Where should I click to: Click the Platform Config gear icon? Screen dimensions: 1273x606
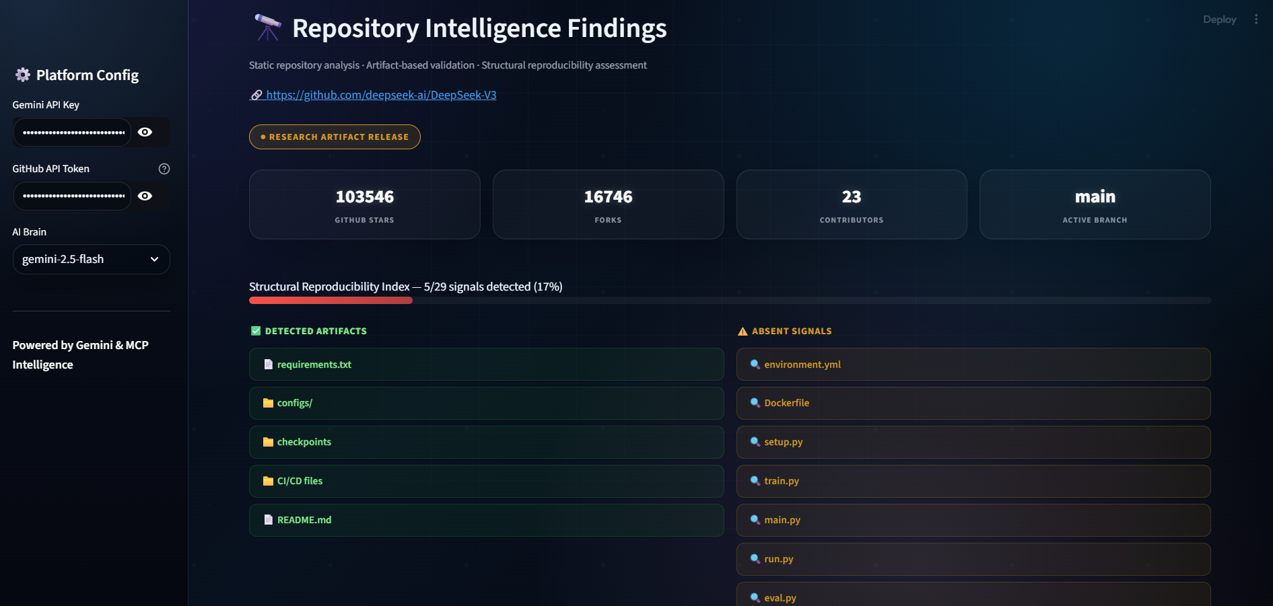pyautogui.click(x=23, y=75)
